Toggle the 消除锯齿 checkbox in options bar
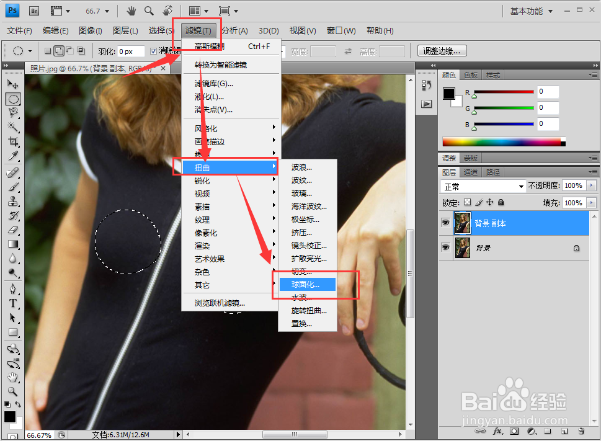The image size is (601, 441). coord(152,50)
